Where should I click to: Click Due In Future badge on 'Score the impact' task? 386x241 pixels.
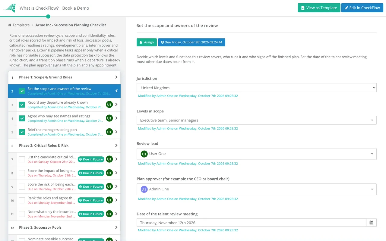tap(91, 173)
